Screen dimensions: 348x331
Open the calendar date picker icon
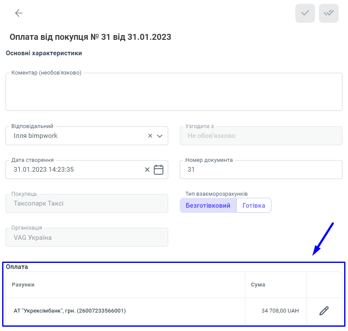[159, 170]
